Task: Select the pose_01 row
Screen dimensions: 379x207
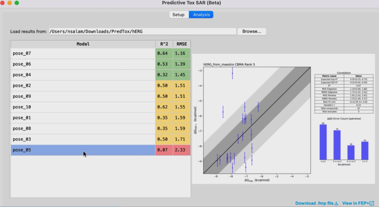Action: [101, 118]
